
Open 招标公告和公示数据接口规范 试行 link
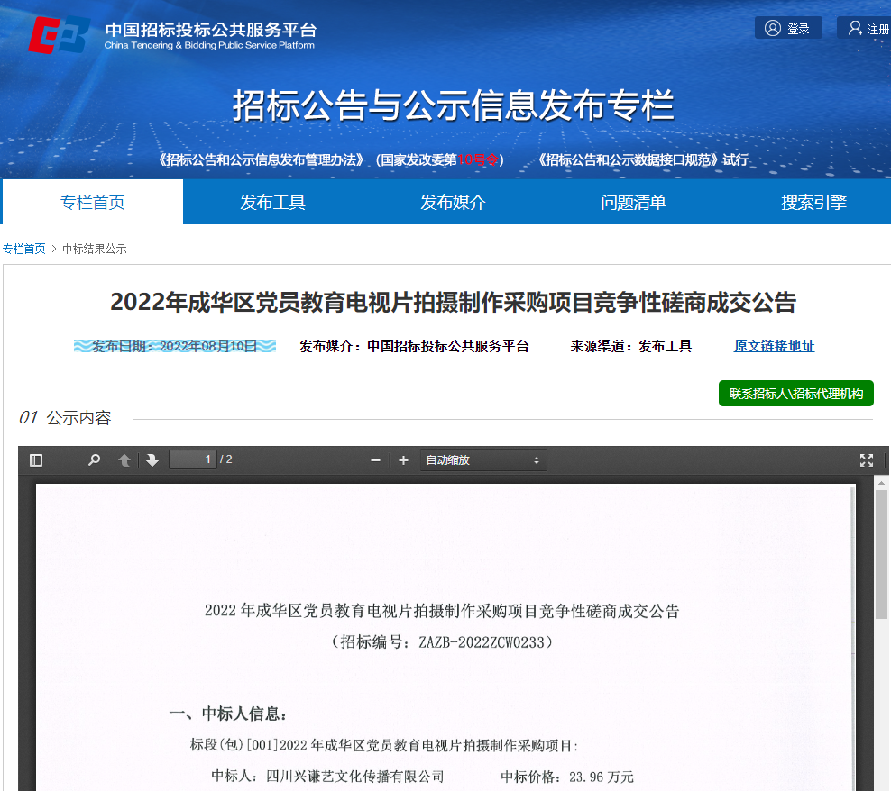coord(643,159)
